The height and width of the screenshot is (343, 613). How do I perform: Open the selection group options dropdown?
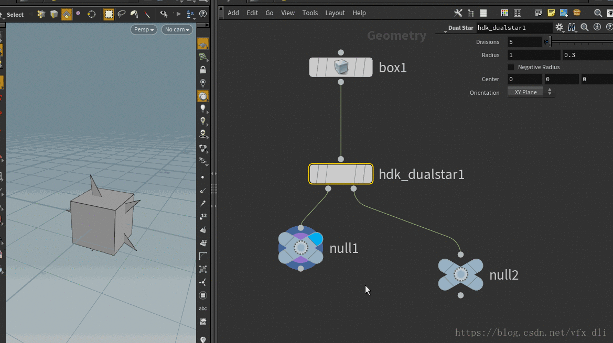(190, 15)
